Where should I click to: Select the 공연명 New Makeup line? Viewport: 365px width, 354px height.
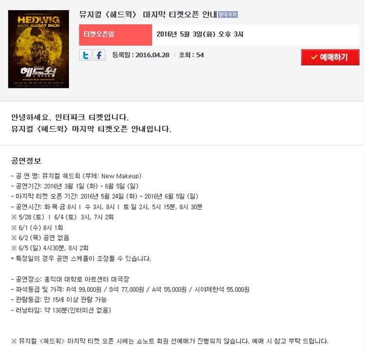[76, 176]
